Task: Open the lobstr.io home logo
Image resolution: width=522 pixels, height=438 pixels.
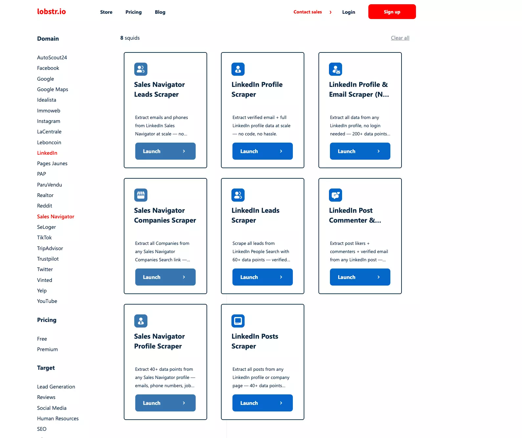Action: pyautogui.click(x=52, y=12)
